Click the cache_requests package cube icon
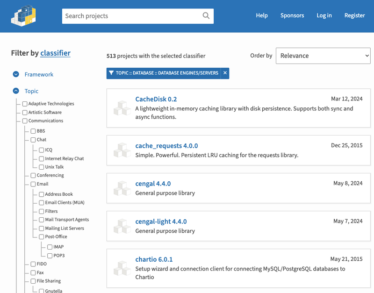The image size is (374, 293). pyautogui.click(x=122, y=150)
